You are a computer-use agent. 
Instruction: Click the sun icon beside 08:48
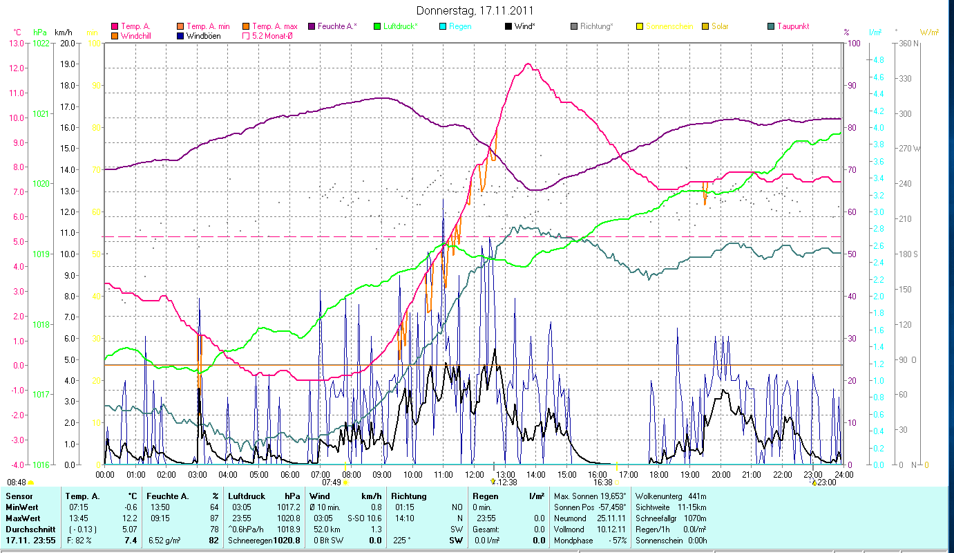31,482
